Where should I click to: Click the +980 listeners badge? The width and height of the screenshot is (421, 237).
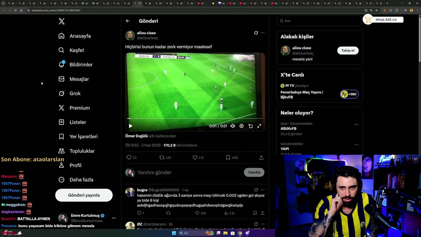tap(349, 94)
